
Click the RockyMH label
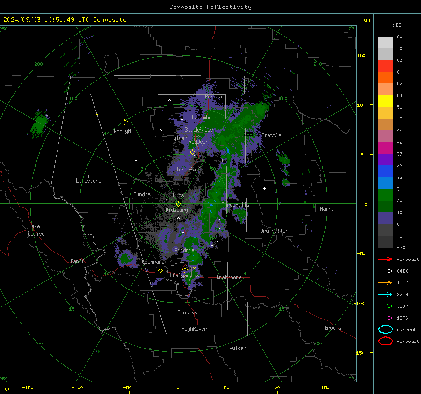(x=123, y=131)
